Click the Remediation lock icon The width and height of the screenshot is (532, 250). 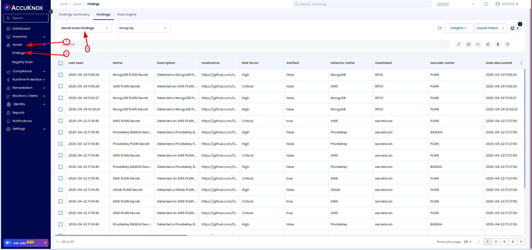coord(8,88)
